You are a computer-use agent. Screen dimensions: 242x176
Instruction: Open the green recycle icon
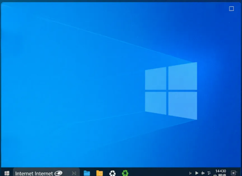(125, 173)
